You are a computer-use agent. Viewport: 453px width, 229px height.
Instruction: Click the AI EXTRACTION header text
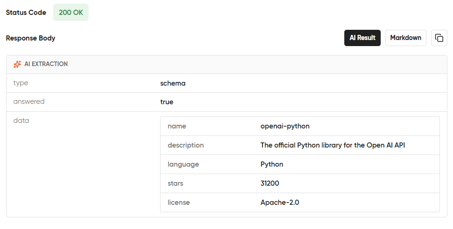coord(46,64)
